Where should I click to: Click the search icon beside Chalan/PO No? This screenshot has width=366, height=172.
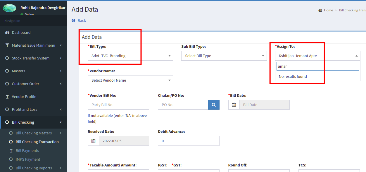pyautogui.click(x=214, y=105)
